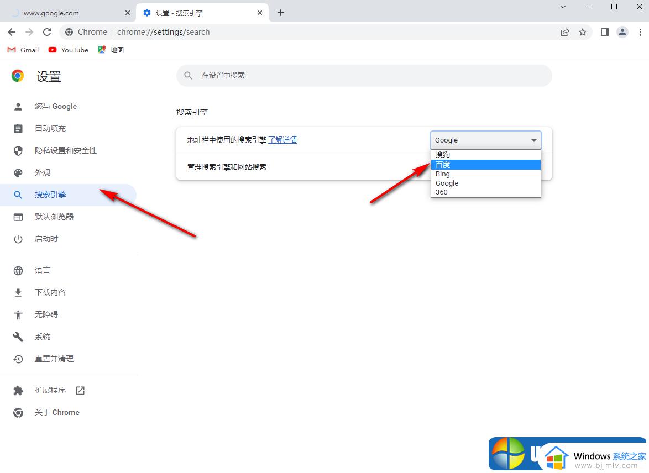Image resolution: width=649 pixels, height=473 pixels.
Task: Open YouTube bookmark
Action: 69,50
